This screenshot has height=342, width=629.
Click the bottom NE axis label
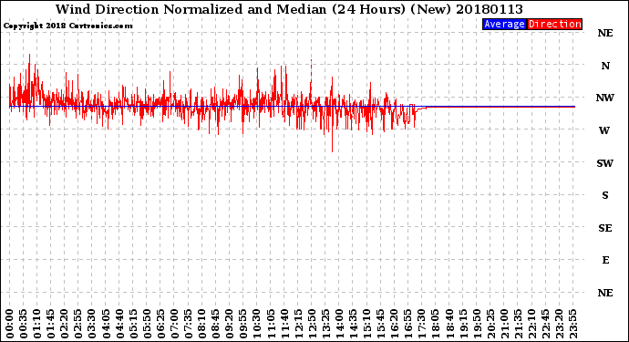(605, 293)
